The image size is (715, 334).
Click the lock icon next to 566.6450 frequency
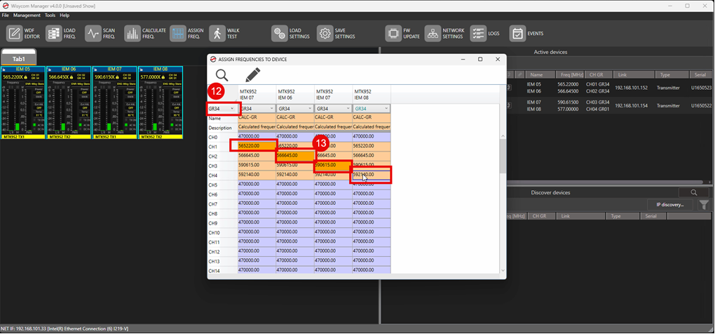pos(71,77)
